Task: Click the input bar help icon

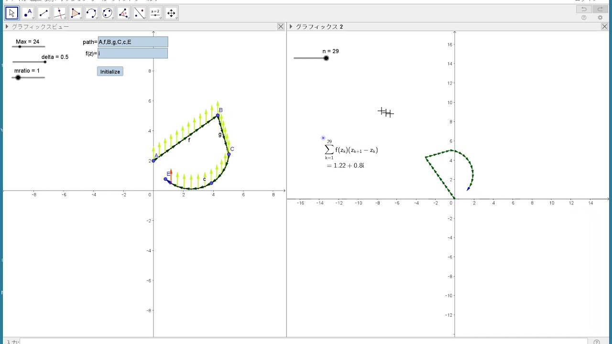Action: pyautogui.click(x=597, y=342)
